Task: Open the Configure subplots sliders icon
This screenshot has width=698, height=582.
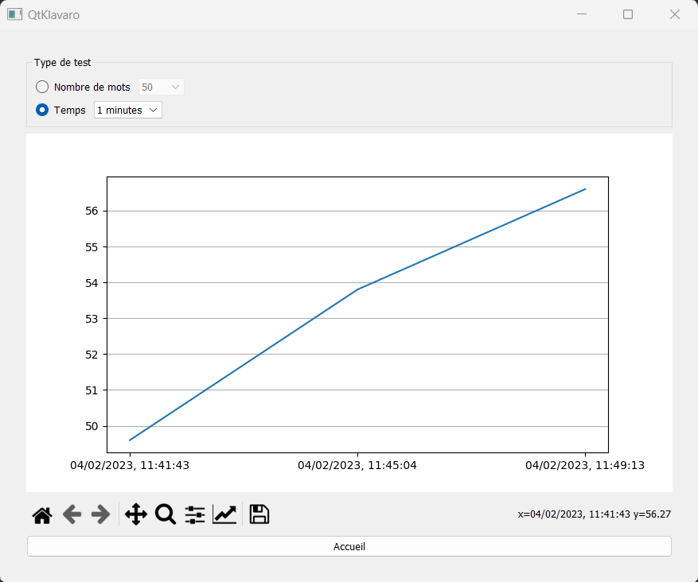Action: pyautogui.click(x=195, y=515)
